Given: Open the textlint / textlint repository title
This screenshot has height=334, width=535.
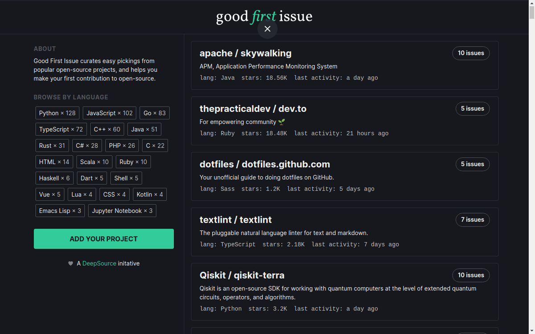Looking at the screenshot, I should click(x=236, y=220).
